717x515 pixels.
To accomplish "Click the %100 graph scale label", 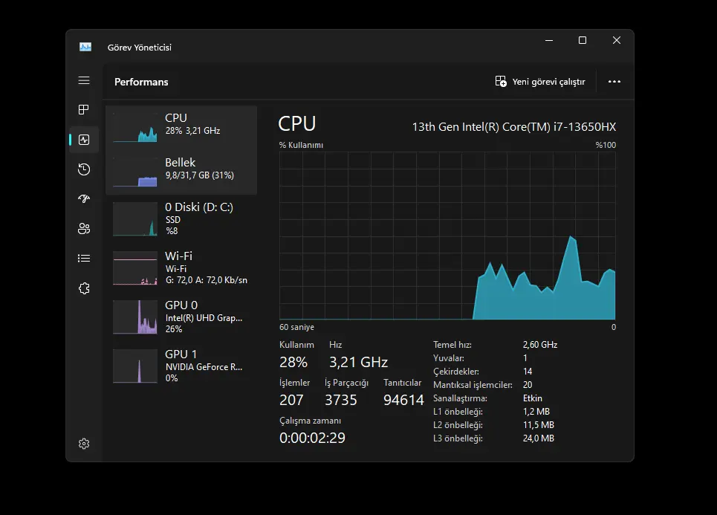I will point(606,145).
